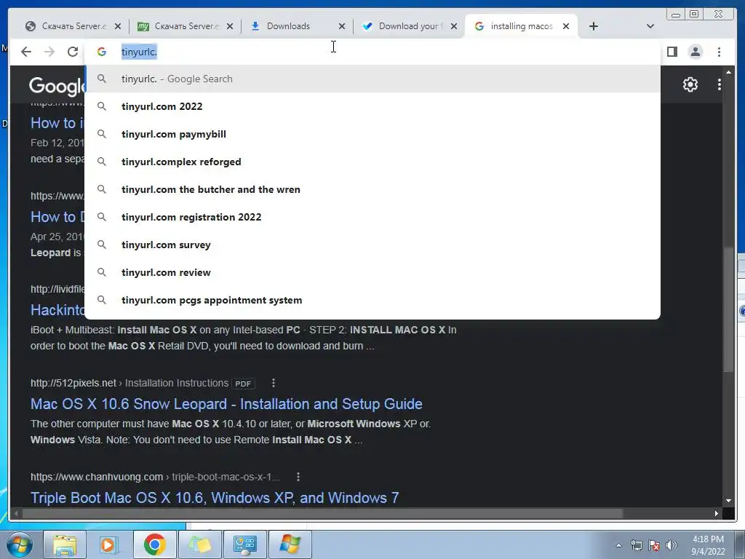Pick 'tinyurl.com the butcher and the wren'
The image size is (745, 559).
(372, 189)
